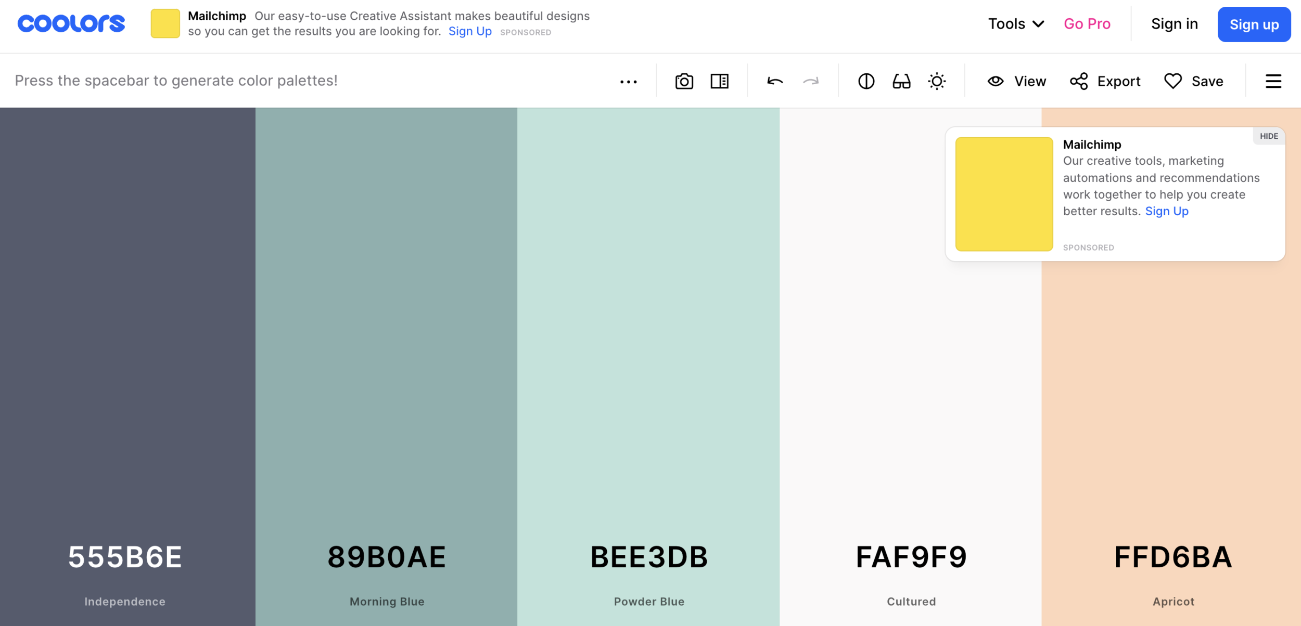1301x626 pixels.
Task: Open the adjust palette sun icon
Action: [x=937, y=82]
